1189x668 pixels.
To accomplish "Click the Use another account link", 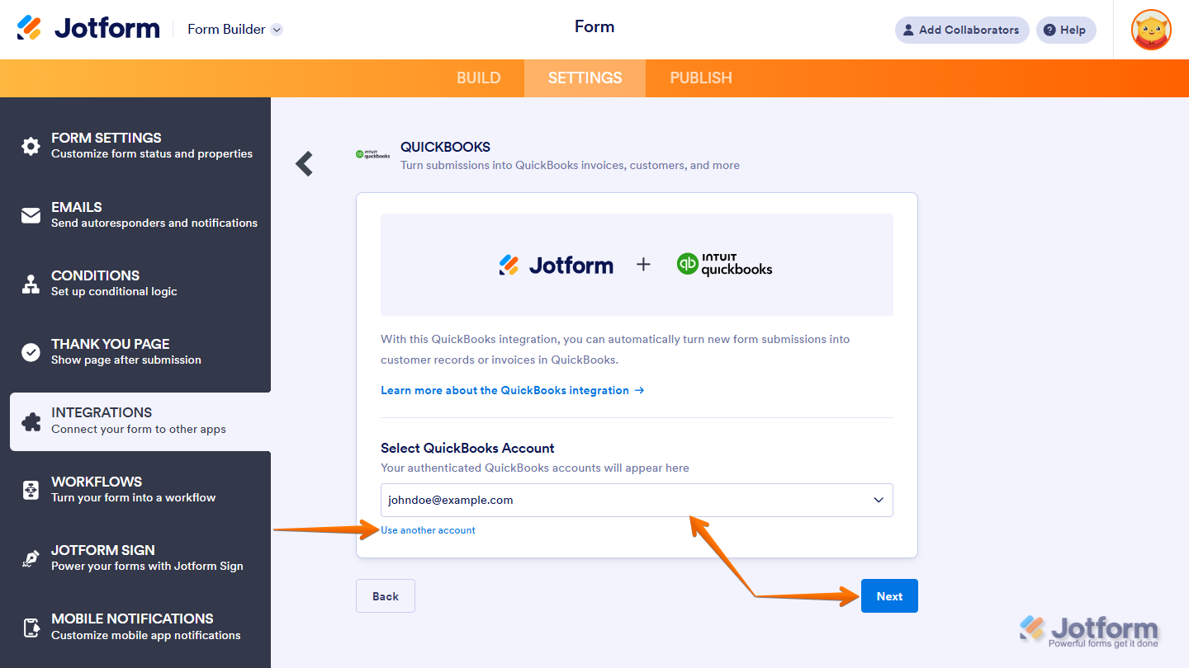I will pyautogui.click(x=428, y=530).
